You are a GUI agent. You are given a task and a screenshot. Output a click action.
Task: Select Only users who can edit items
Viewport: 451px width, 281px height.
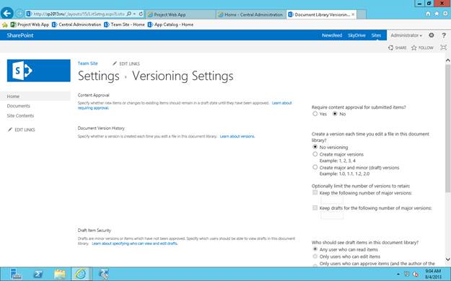315,257
